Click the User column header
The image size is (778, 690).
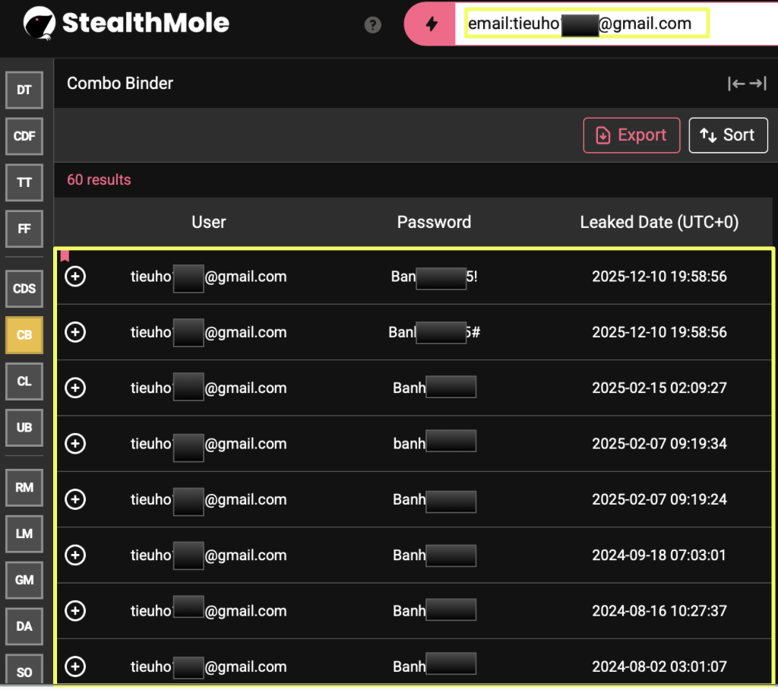click(208, 222)
